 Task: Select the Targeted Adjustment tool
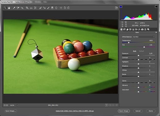(x=22, y=8)
